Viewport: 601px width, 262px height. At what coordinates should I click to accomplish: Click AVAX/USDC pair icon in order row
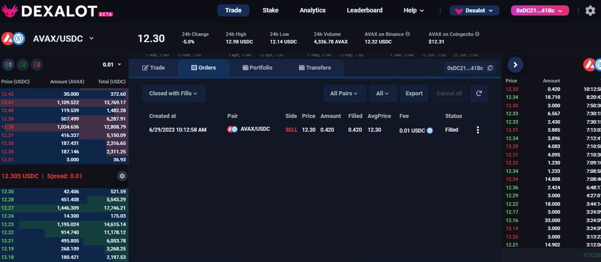232,129
